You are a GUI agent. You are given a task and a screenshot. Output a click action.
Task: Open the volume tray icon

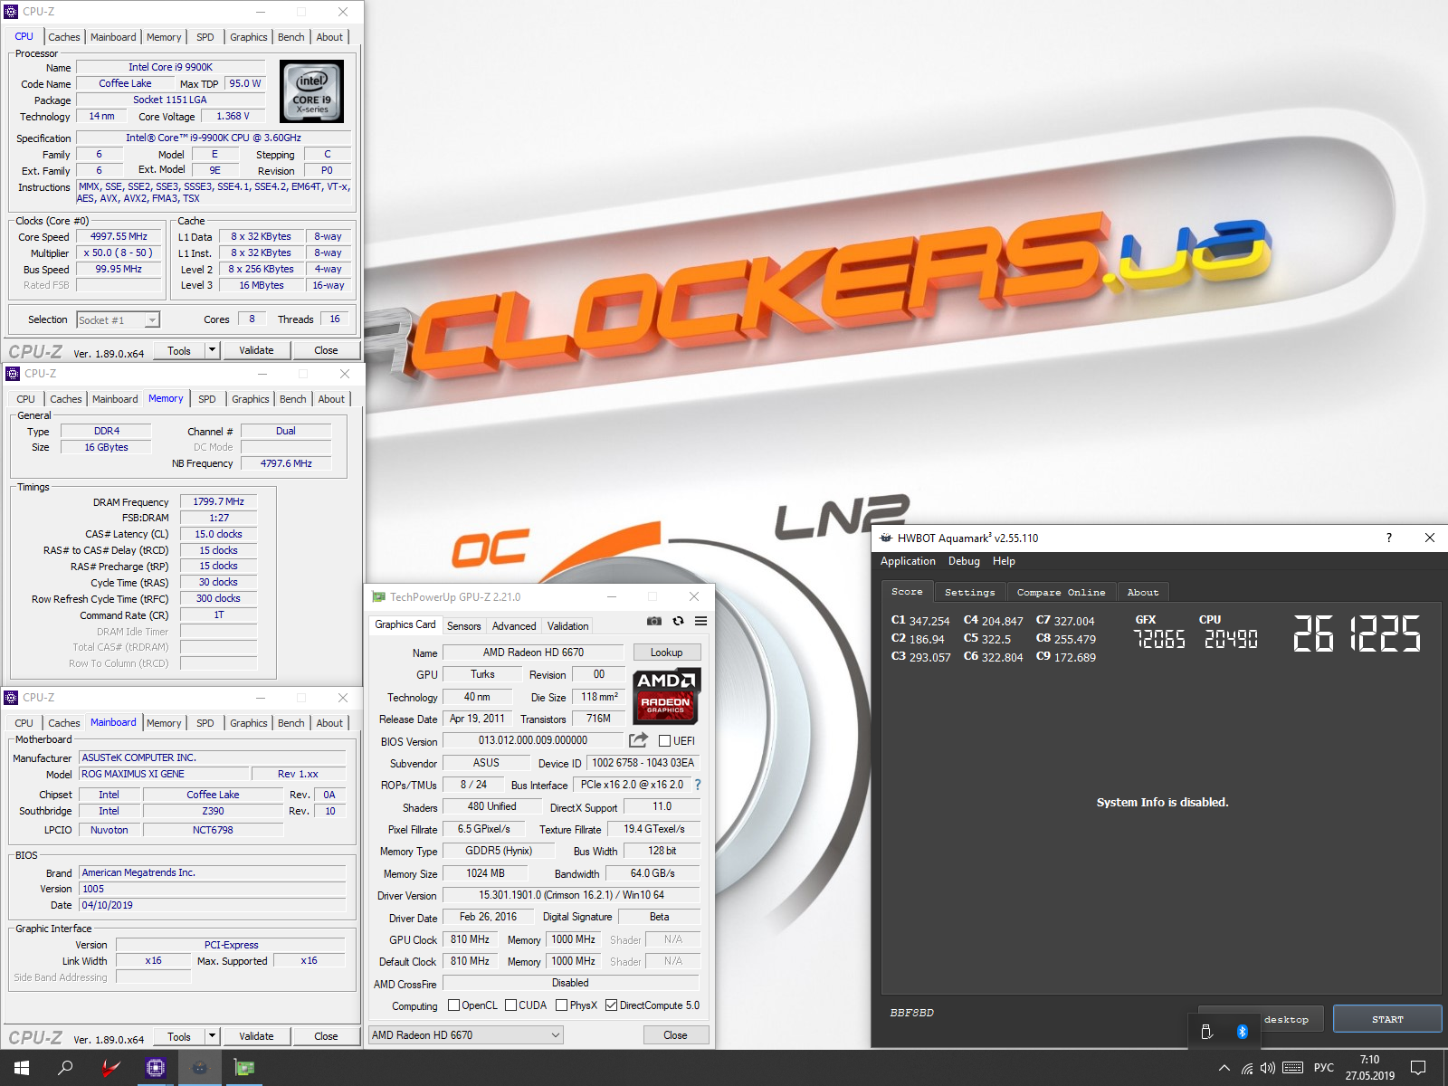1268,1068
